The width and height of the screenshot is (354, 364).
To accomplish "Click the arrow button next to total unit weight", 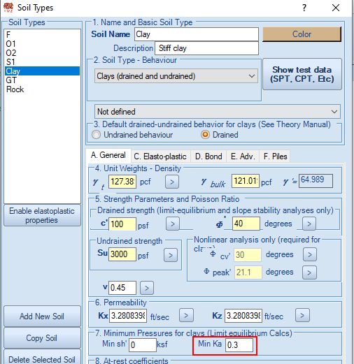I will [x=172, y=182].
